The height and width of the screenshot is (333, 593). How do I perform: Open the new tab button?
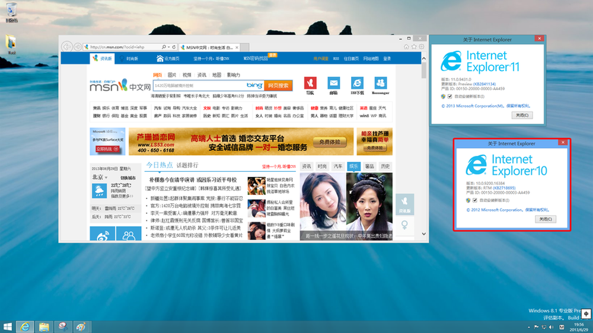[x=245, y=47]
